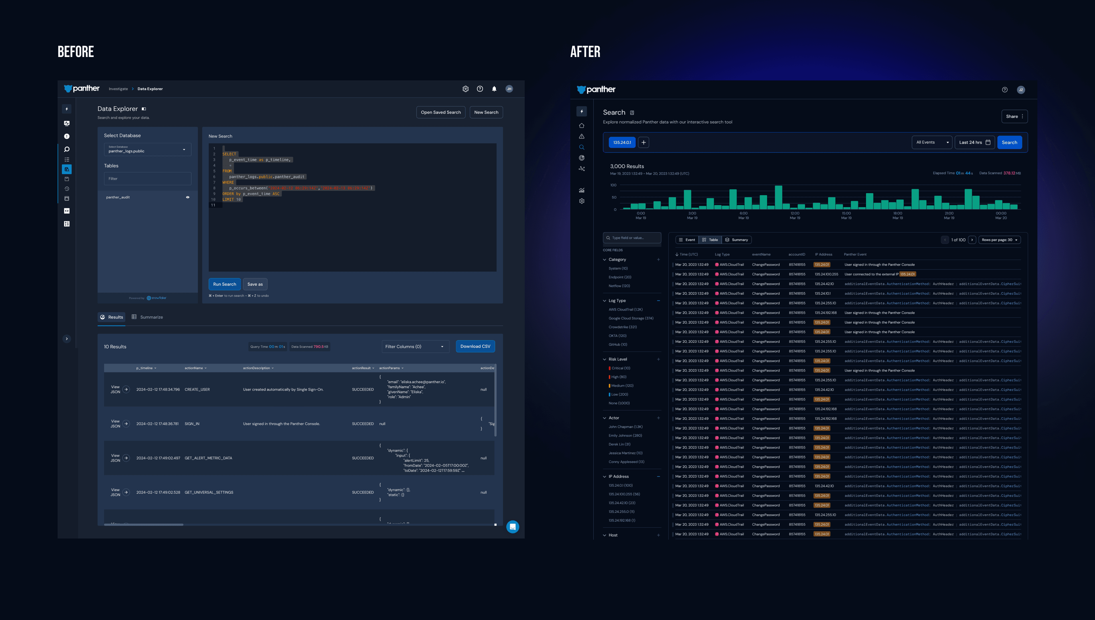This screenshot has width=1095, height=620.
Task: Select the Results tab
Action: (111, 317)
